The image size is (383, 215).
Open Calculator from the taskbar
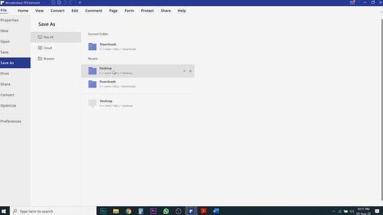pos(141,211)
